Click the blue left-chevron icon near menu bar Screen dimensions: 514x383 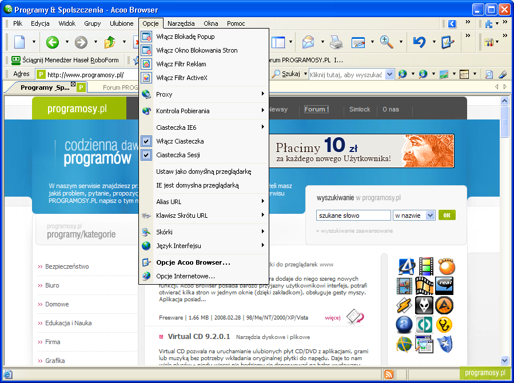pyautogui.click(x=452, y=23)
